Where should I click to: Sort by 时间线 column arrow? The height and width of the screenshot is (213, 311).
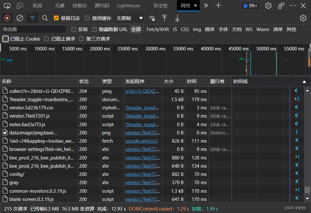pos(304,82)
